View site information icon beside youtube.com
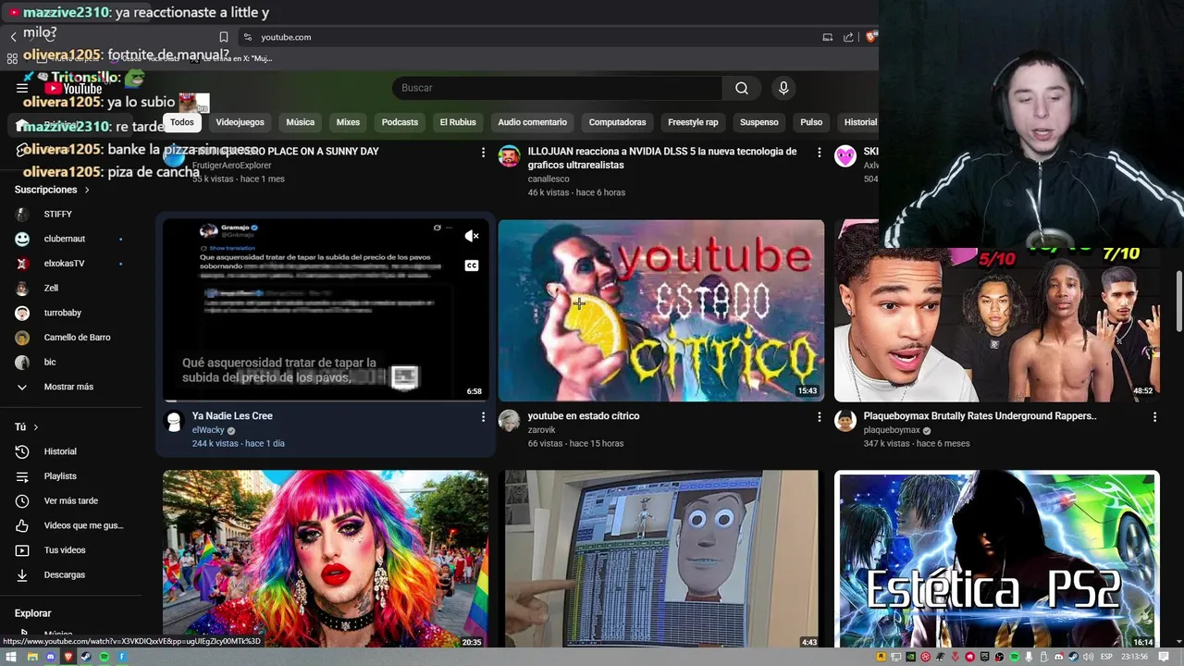Screen dimensions: 1184x666 pyautogui.click(x=247, y=37)
